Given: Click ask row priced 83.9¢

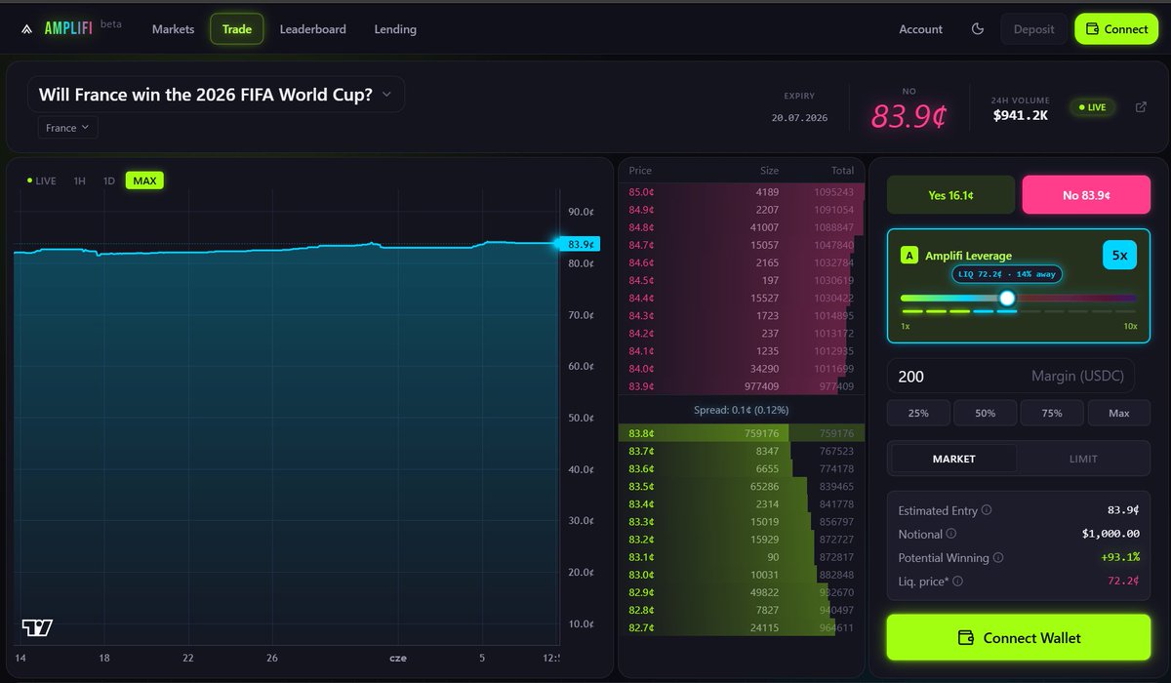Looking at the screenshot, I should [741, 385].
